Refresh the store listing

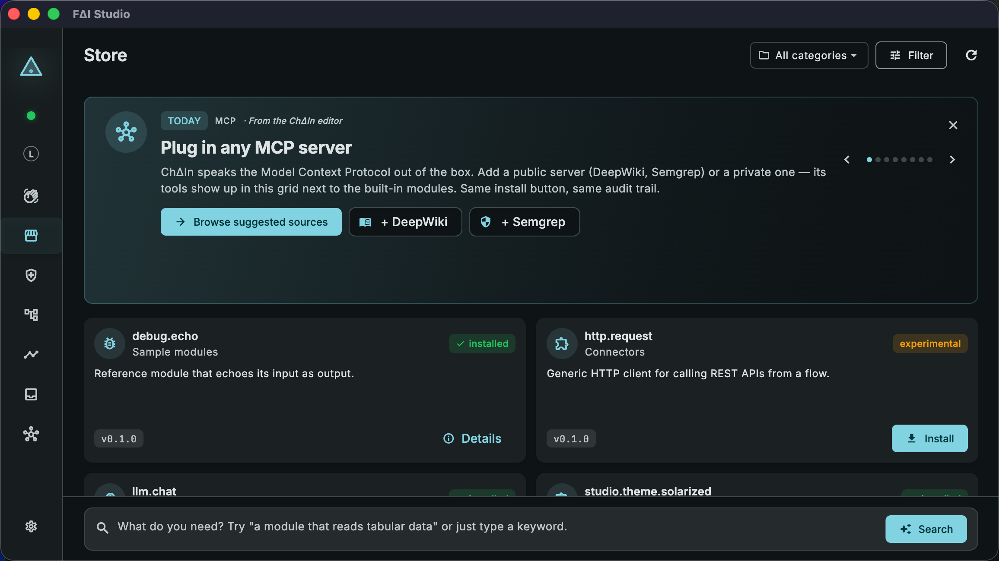pyautogui.click(x=971, y=55)
